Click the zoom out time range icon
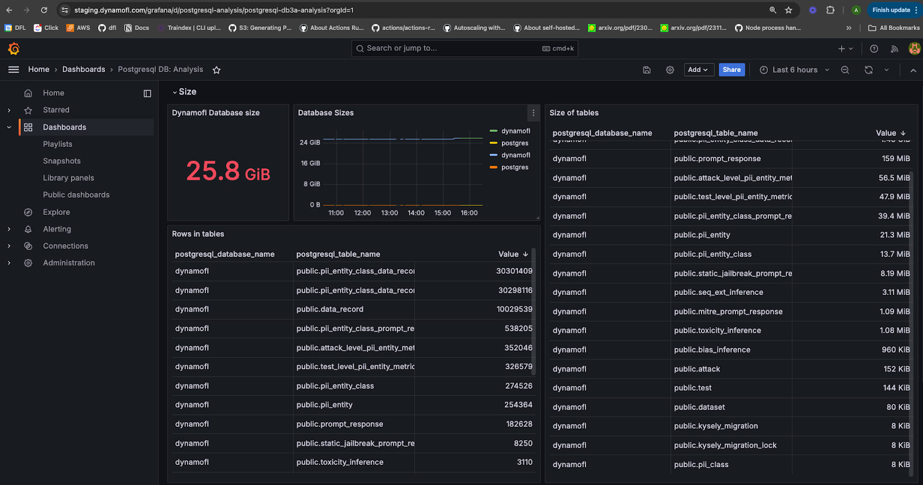The height and width of the screenshot is (485, 923). [x=845, y=70]
